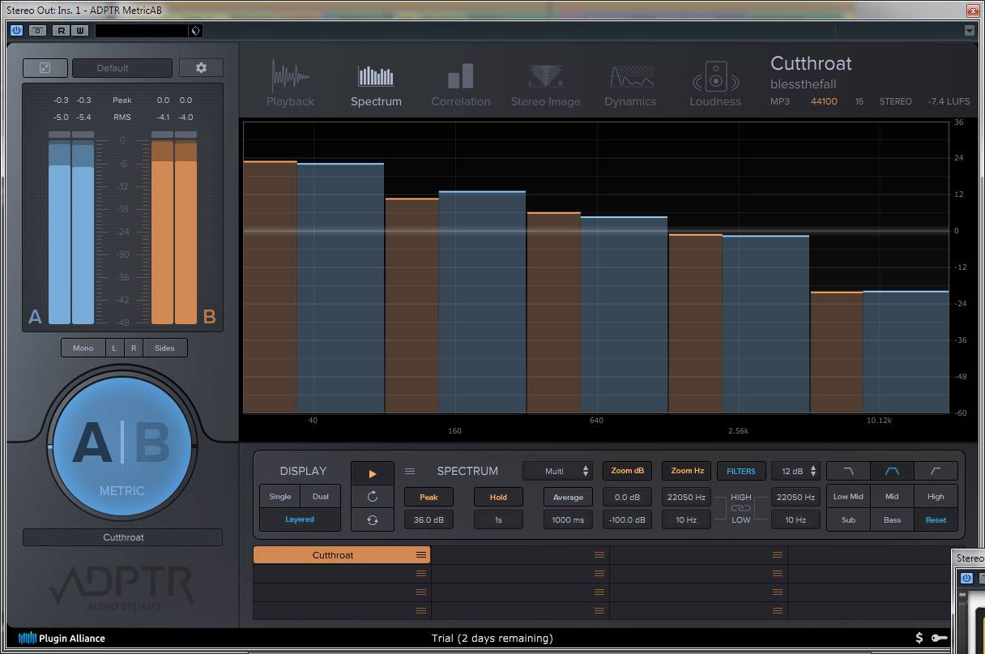
Task: Toggle the plugin power bypass button
Action: click(17, 31)
